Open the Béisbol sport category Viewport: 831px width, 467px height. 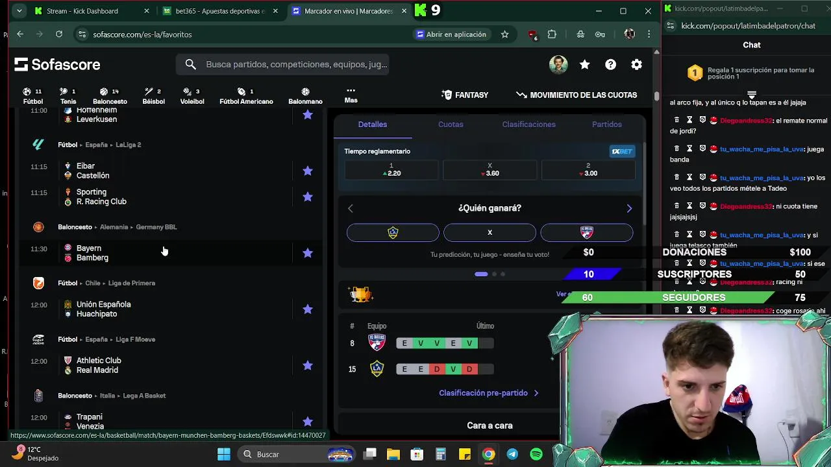click(153, 96)
